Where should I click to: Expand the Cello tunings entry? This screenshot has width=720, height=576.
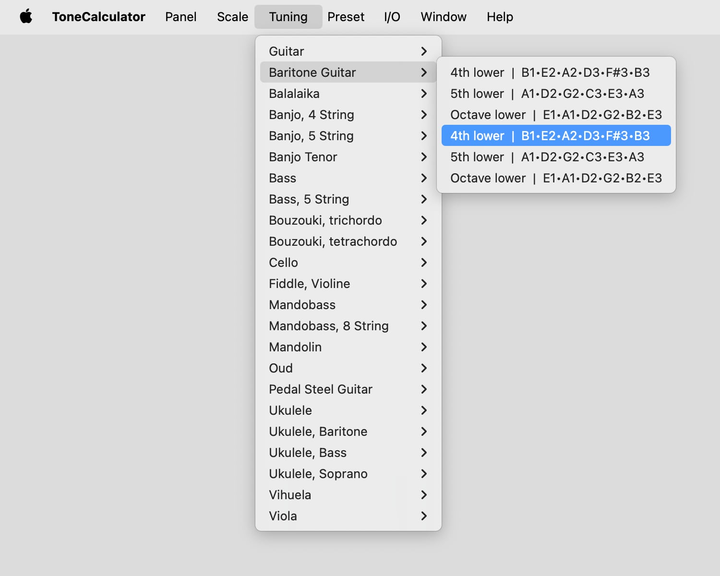[x=348, y=263]
